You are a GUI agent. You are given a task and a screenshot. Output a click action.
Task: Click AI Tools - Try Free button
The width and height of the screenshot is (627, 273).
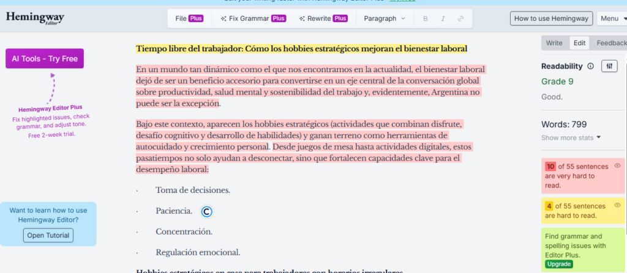(x=45, y=59)
